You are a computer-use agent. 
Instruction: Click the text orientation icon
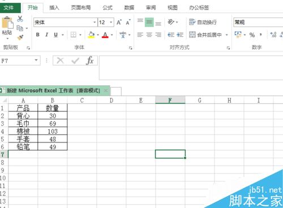(x=171, y=22)
